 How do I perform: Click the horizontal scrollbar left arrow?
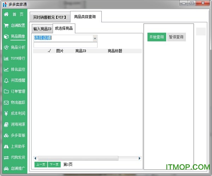pos(35,158)
